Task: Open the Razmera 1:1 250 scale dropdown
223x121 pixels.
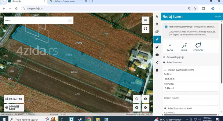Action: [59, 114]
